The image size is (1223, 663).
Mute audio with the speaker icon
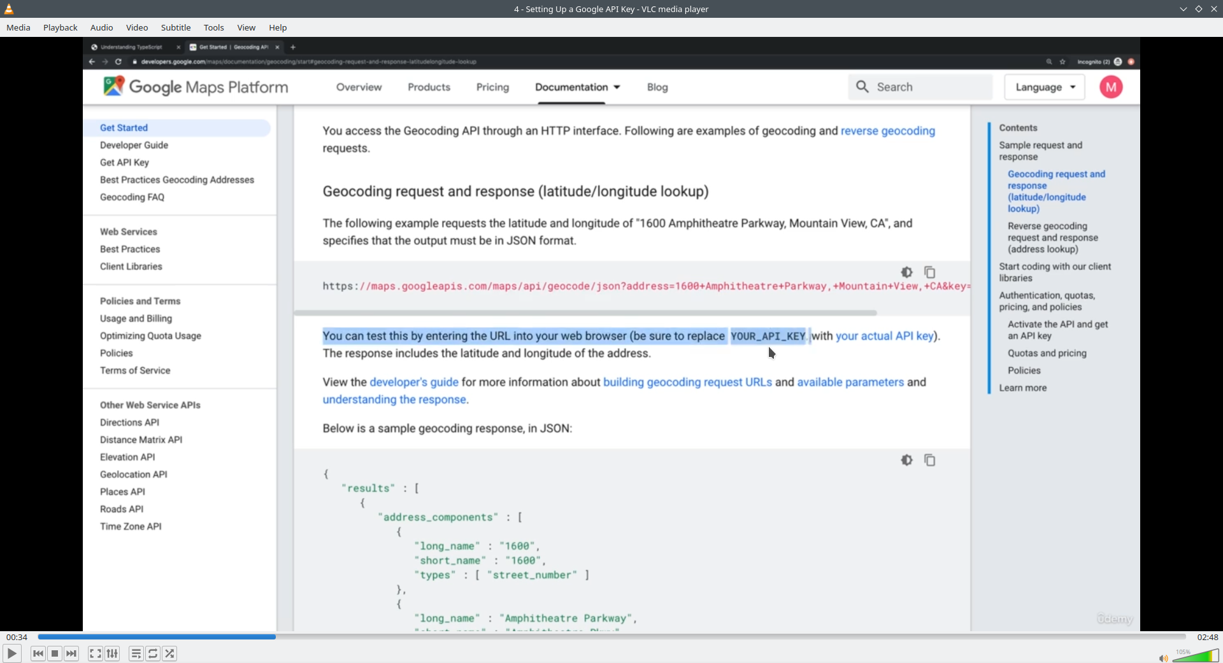pos(1163,658)
